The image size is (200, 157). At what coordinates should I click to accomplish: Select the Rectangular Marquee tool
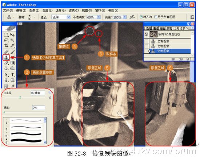[6, 34]
